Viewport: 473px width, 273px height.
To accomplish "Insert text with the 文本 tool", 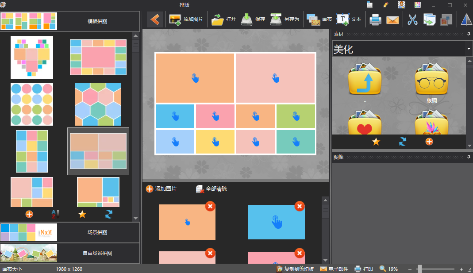I will tap(349, 19).
